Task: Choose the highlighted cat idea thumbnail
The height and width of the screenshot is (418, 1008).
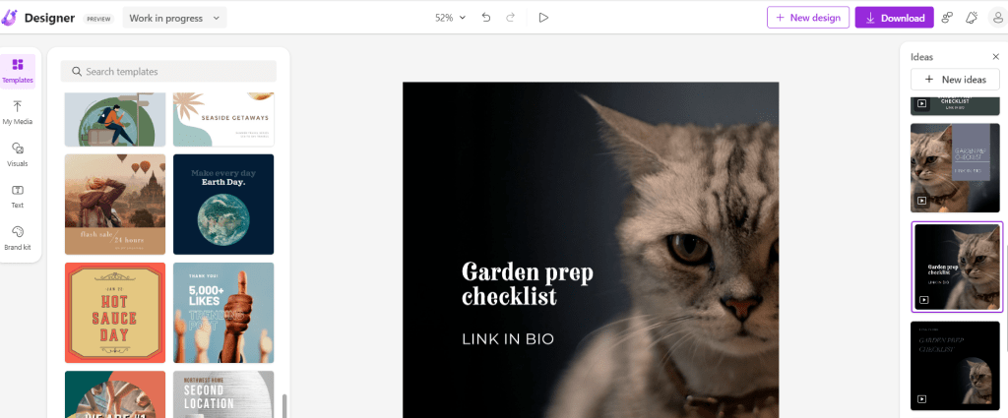Action: (957, 267)
